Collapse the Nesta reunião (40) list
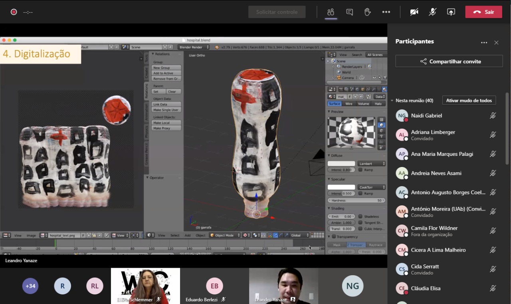 (392, 101)
